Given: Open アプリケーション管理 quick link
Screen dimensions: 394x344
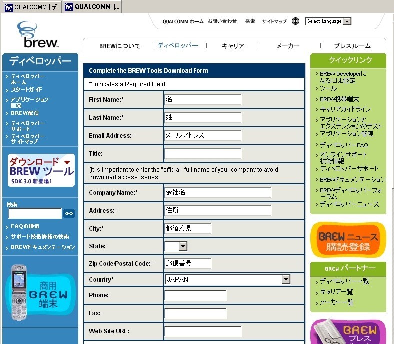Looking at the screenshot, I should pyautogui.click(x=346, y=134).
